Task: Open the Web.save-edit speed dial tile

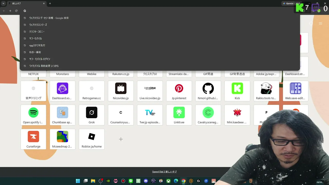Action: click(296, 91)
